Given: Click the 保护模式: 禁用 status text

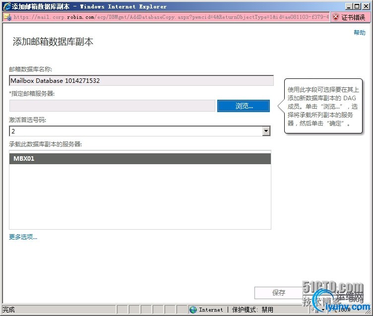Looking at the screenshot, I should click(252, 310).
